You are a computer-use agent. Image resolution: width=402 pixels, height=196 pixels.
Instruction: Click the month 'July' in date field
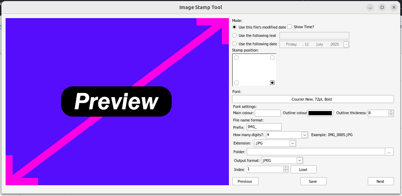pos(319,44)
